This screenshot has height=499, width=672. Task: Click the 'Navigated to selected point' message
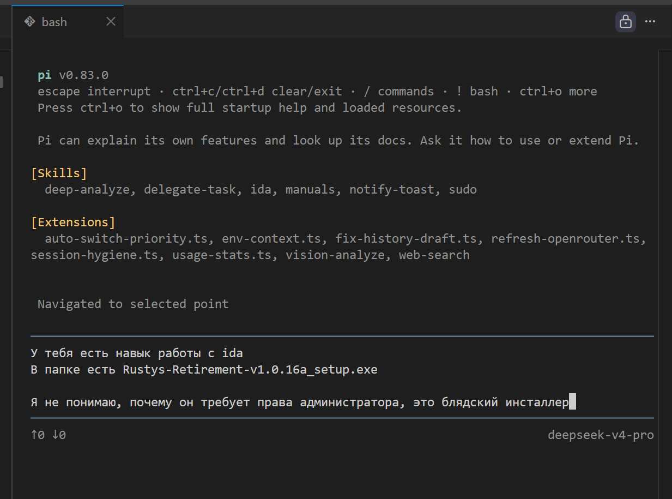[133, 304]
